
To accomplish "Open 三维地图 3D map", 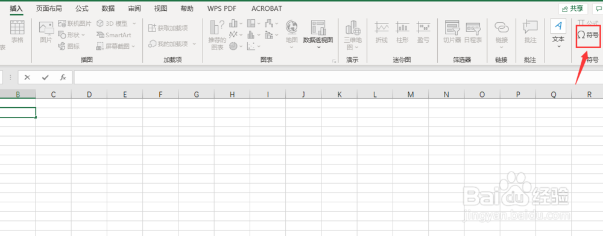I will [352, 35].
